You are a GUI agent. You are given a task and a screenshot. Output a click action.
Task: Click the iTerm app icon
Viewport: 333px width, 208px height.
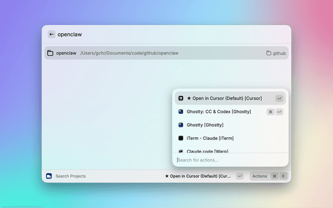181,138
